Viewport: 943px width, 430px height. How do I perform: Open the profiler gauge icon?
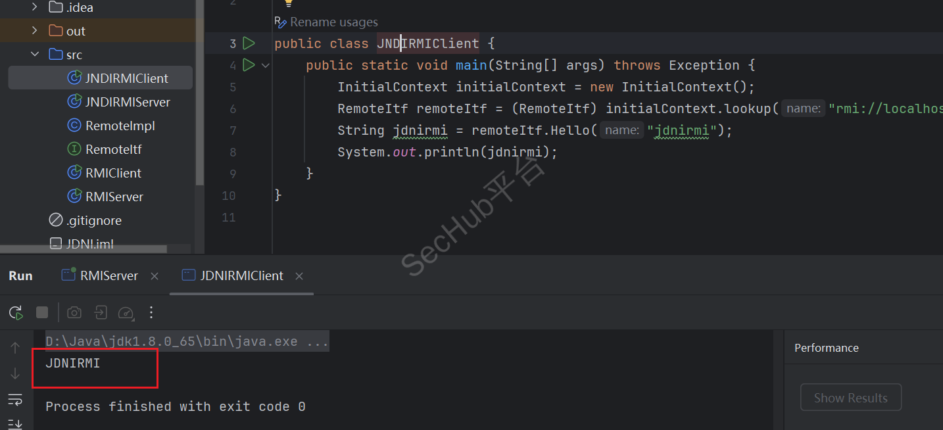click(126, 312)
